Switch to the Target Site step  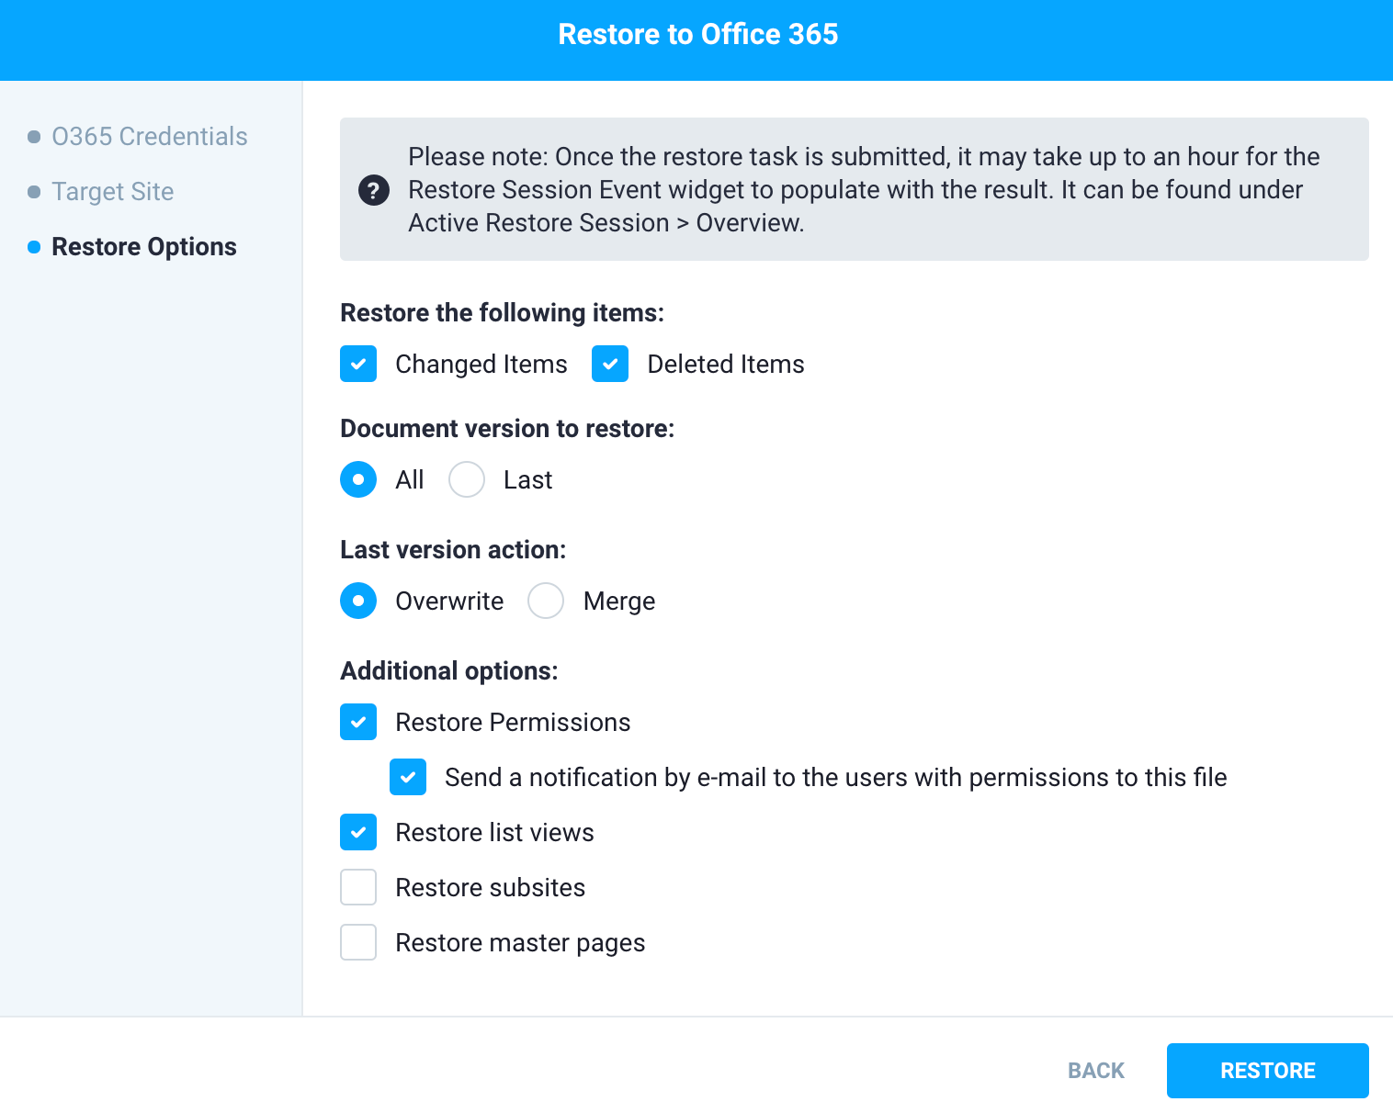113,192
